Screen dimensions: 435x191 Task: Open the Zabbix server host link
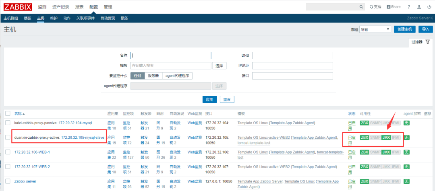(25, 181)
